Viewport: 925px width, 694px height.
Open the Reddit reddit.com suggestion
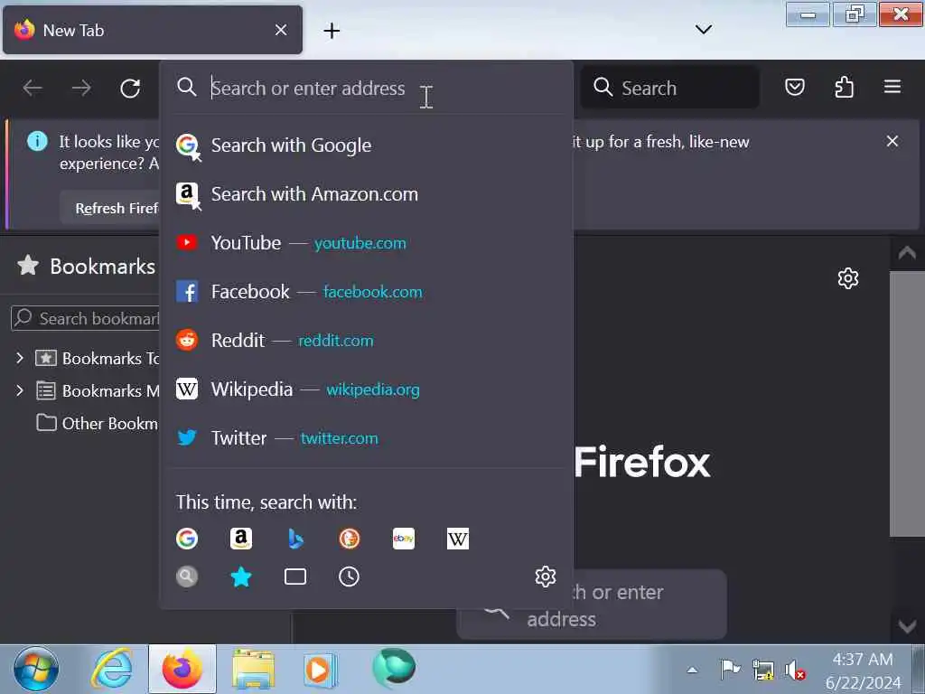pyautogui.click(x=366, y=341)
